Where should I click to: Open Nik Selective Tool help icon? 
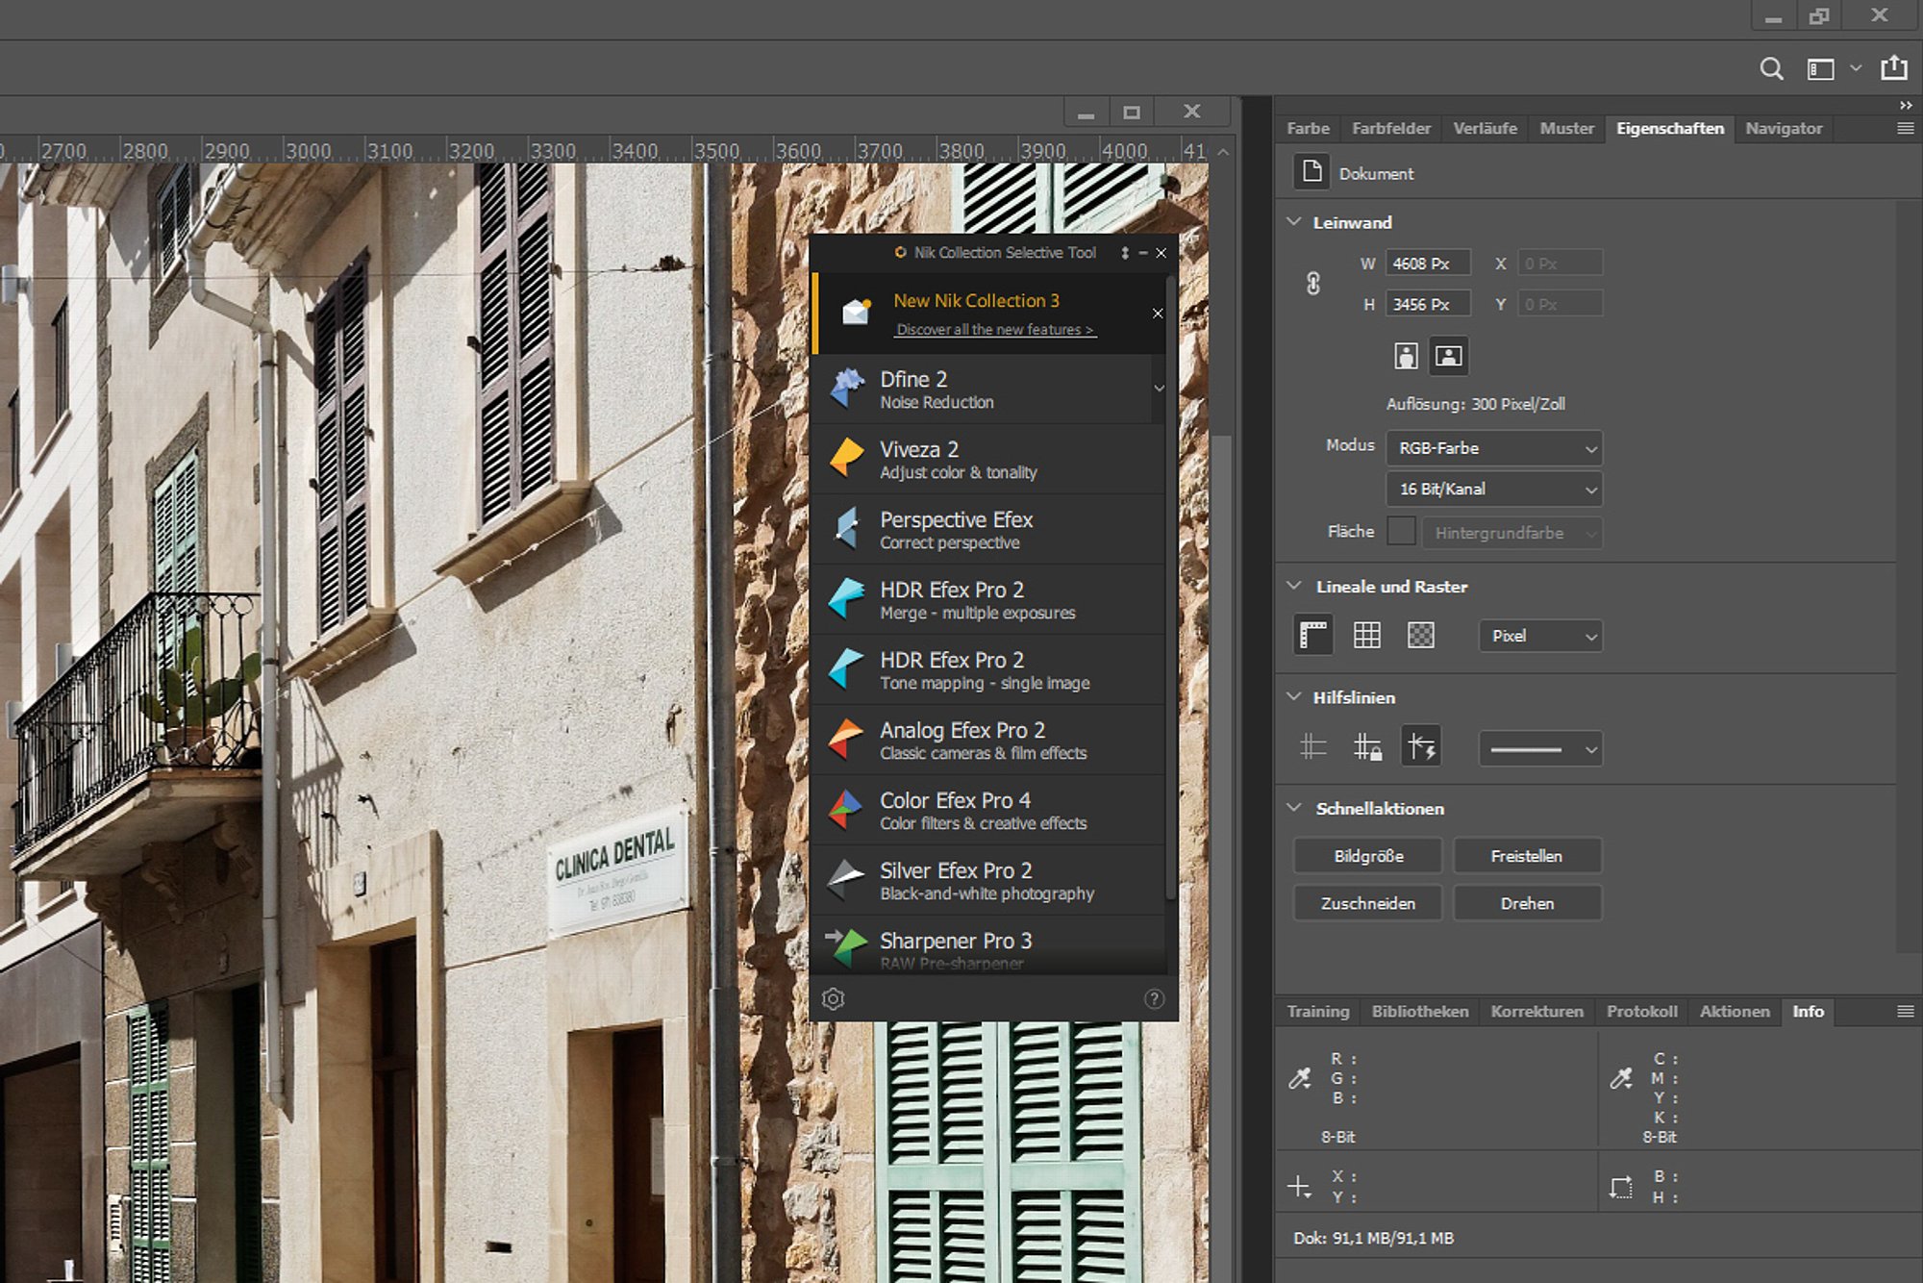1154,999
